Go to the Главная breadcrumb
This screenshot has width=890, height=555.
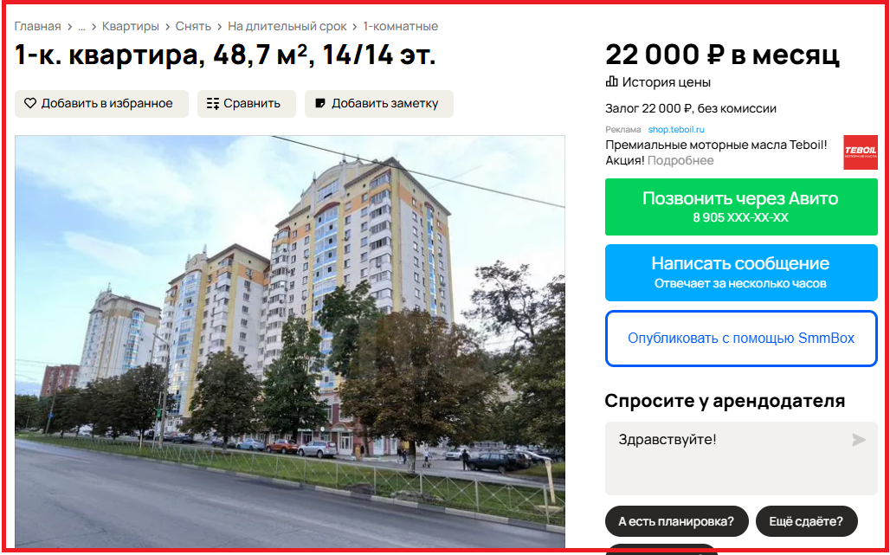(x=37, y=26)
